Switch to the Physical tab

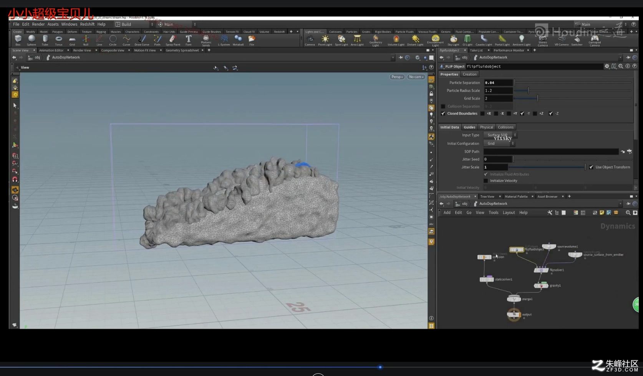[486, 127]
